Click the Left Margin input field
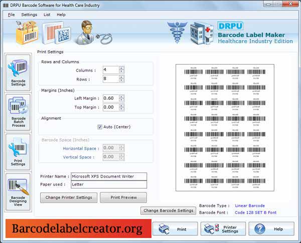 click(x=111, y=98)
